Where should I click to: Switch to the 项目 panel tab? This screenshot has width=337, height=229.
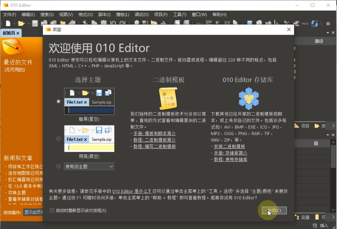click(302, 126)
